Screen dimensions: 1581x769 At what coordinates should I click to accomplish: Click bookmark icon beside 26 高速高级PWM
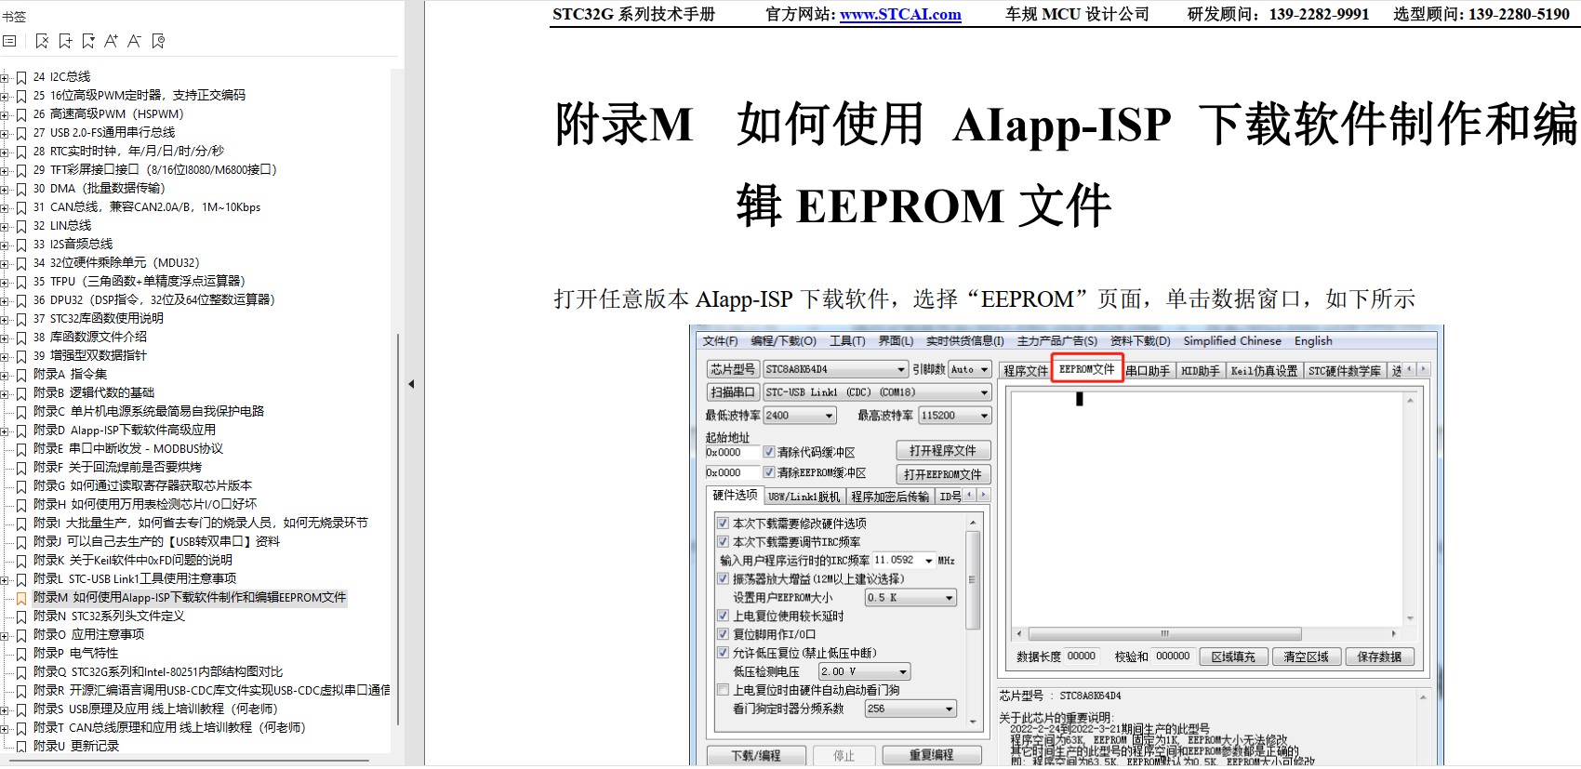pos(21,114)
